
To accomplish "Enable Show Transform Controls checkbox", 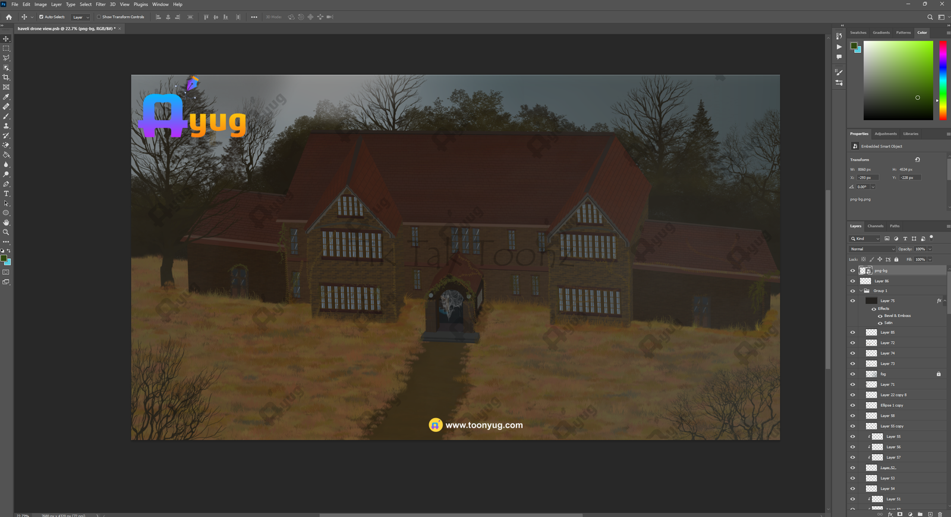I will [99, 17].
